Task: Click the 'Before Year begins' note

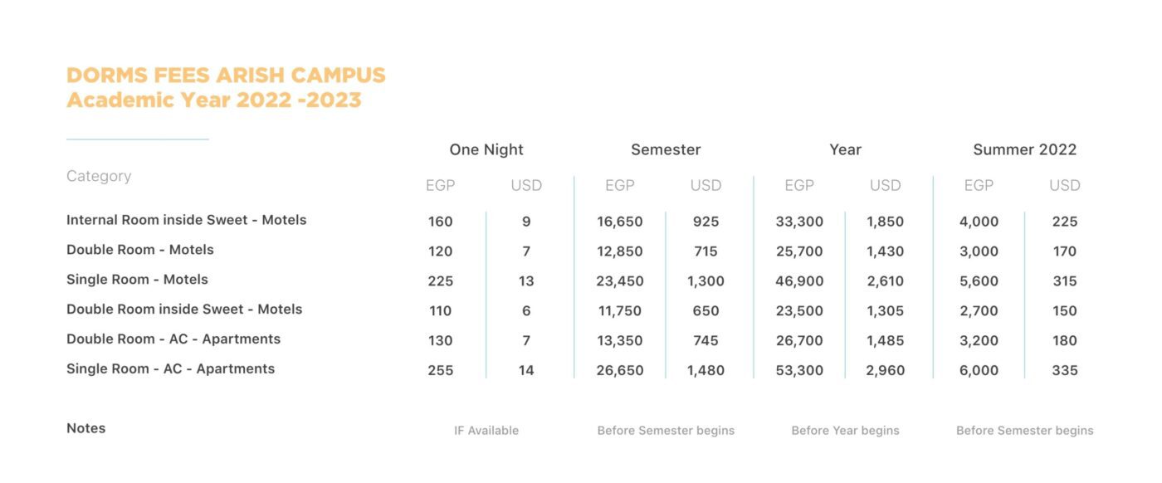Action: (x=845, y=431)
